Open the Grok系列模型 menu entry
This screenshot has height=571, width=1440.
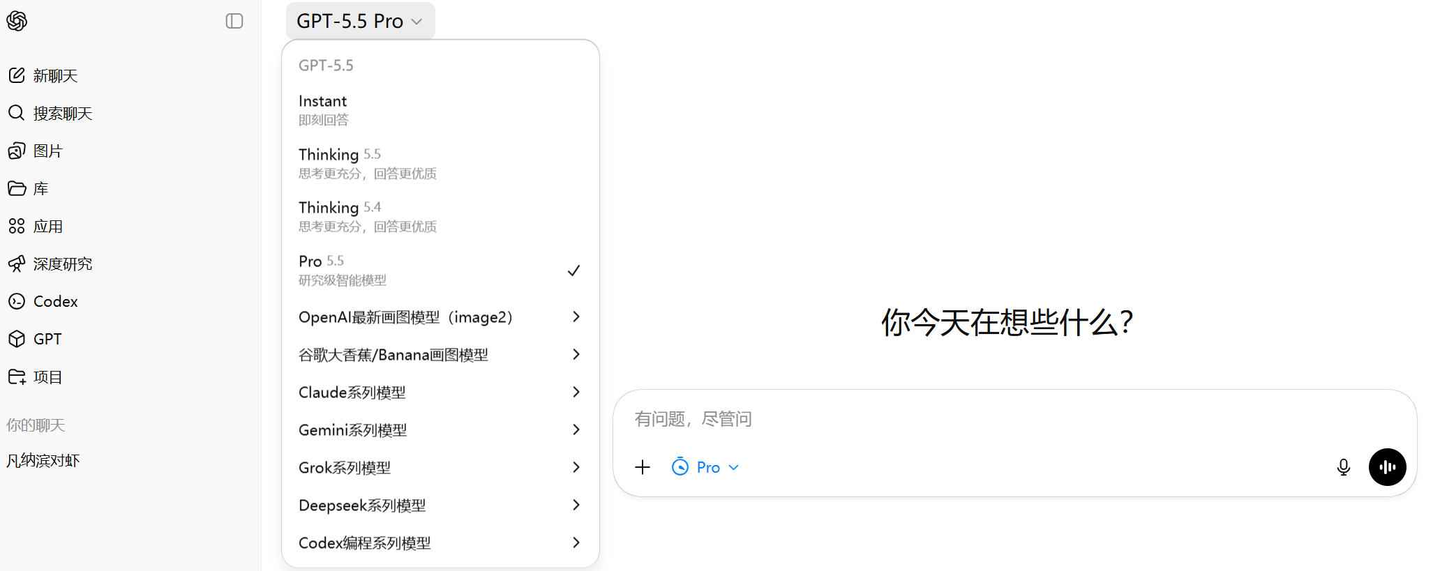(440, 467)
